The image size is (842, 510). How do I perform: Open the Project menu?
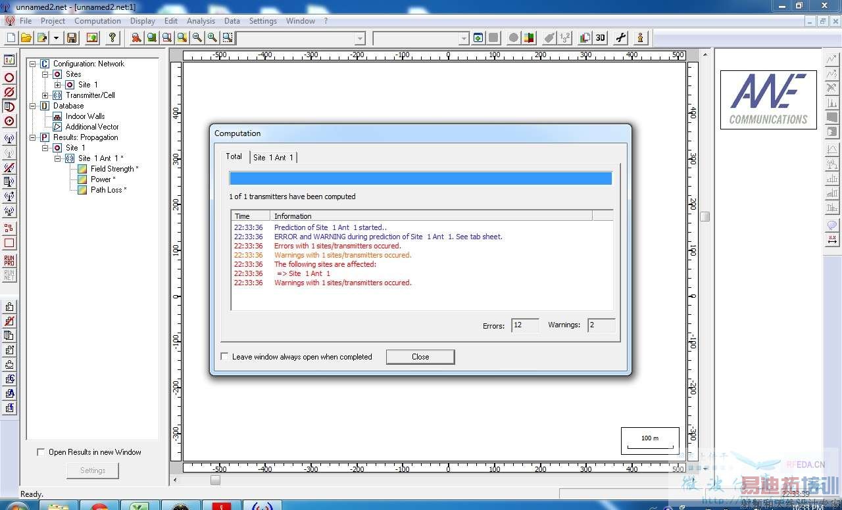pyautogui.click(x=53, y=21)
